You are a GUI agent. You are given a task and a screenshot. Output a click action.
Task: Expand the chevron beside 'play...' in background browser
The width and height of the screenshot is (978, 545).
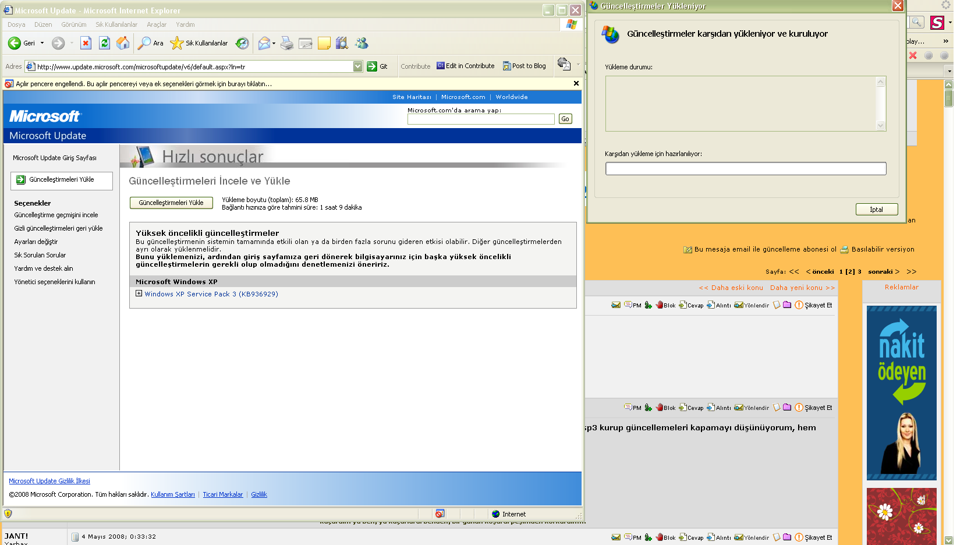(946, 41)
